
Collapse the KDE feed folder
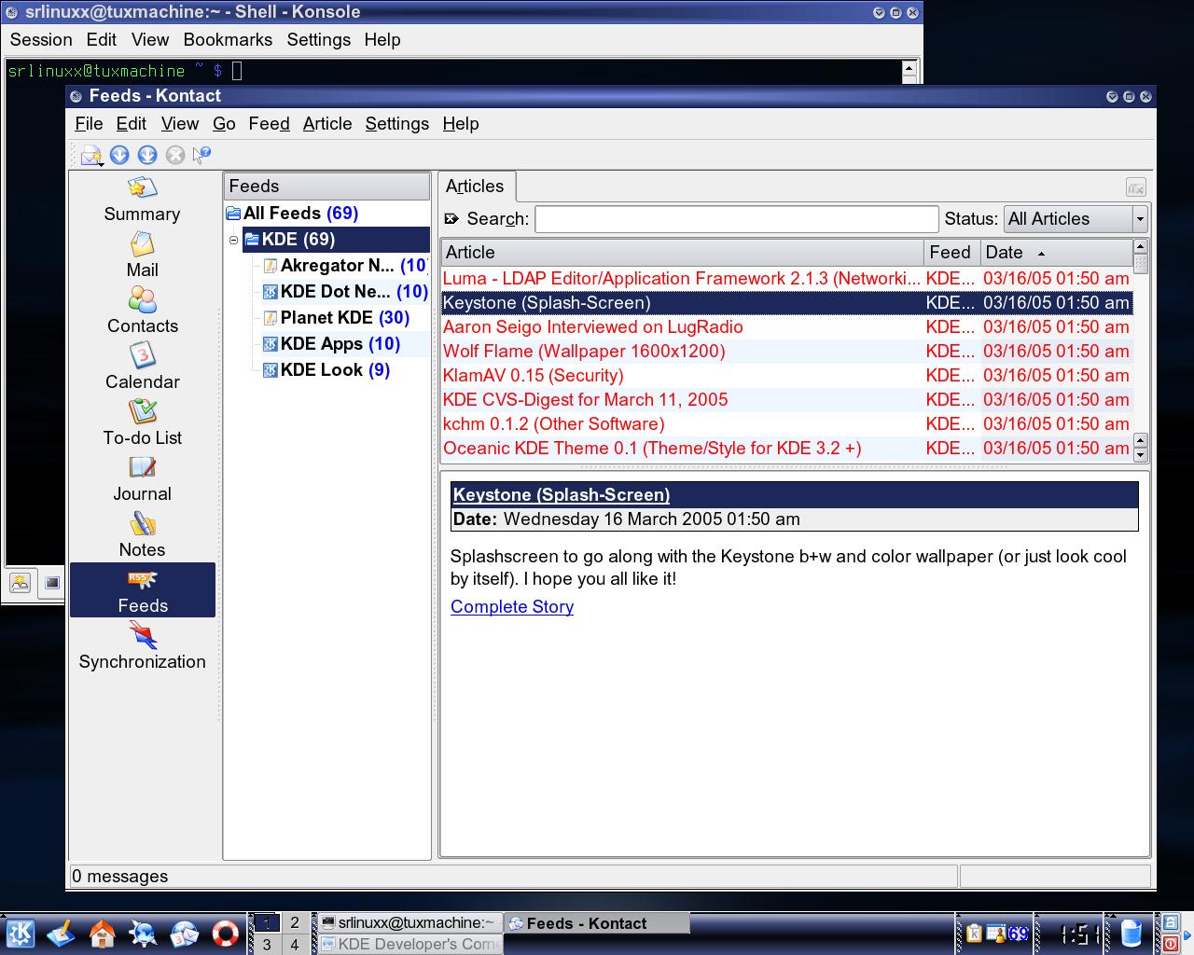233,241
